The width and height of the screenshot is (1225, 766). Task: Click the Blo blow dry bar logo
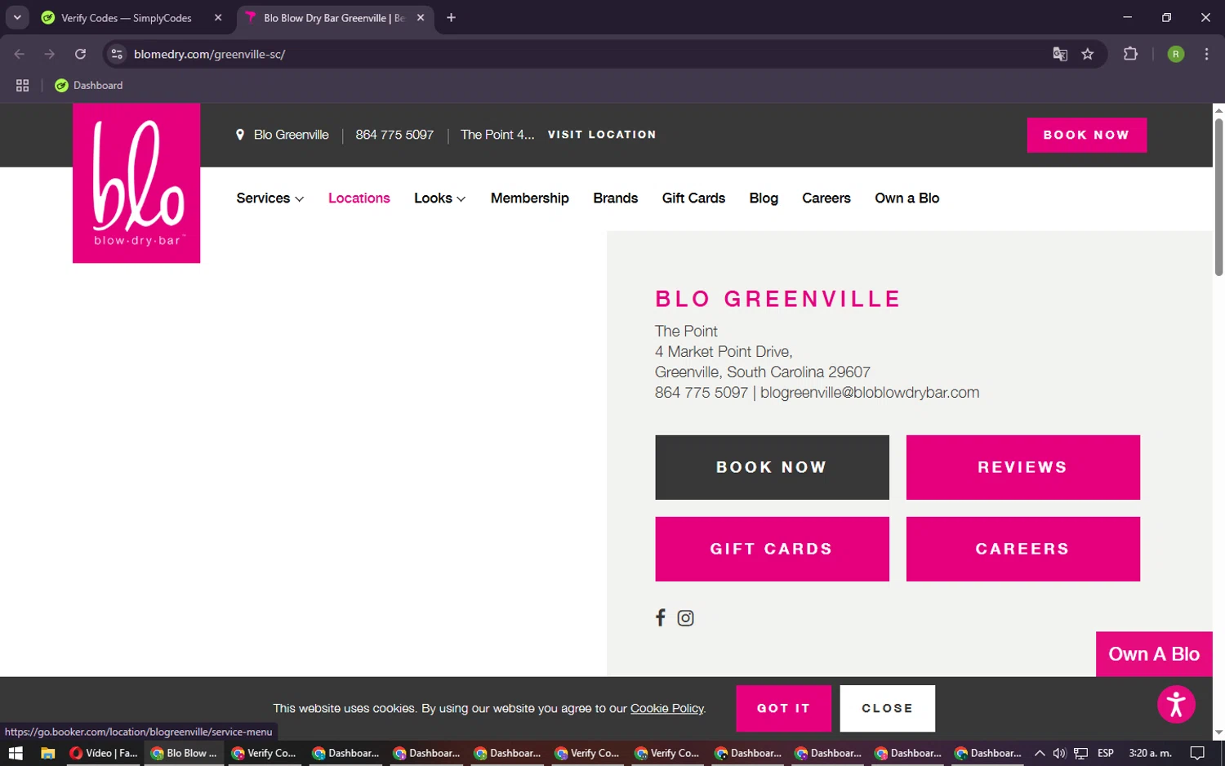pyautogui.click(x=136, y=183)
